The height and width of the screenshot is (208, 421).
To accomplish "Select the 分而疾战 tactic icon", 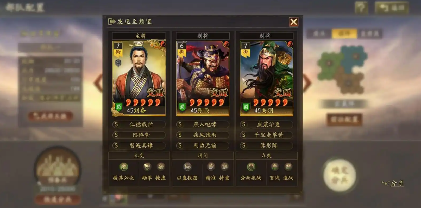I will [251, 167].
